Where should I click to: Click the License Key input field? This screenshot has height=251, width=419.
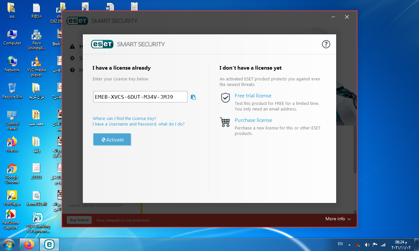click(140, 97)
